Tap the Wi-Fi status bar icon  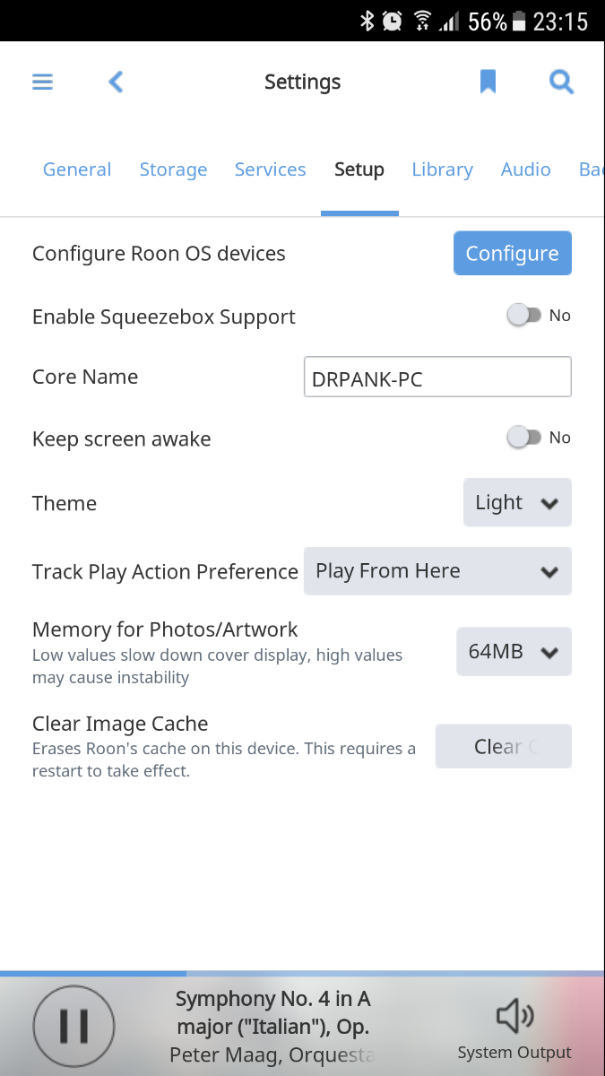423,22
